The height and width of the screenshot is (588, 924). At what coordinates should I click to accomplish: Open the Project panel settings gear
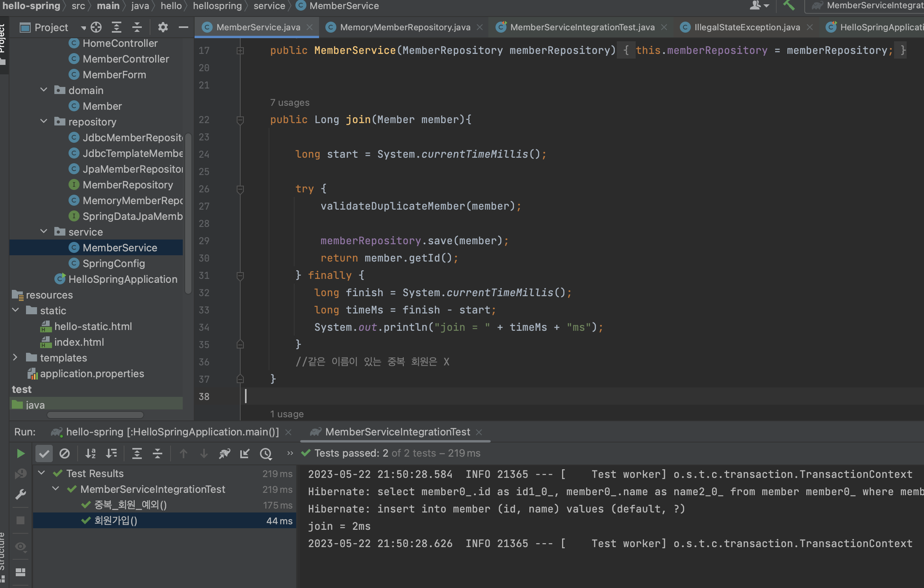[x=163, y=27]
